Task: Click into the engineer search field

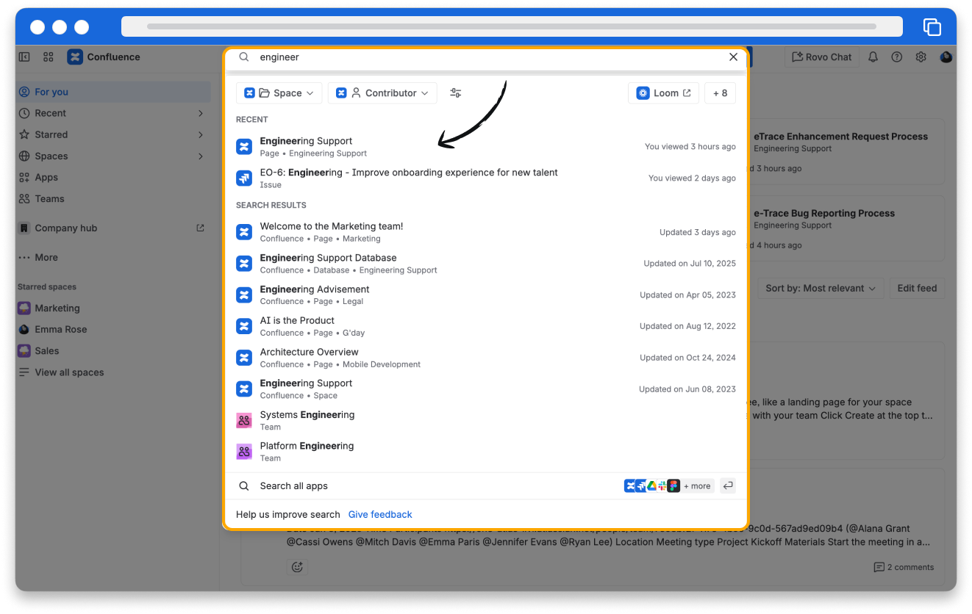Action: point(485,57)
